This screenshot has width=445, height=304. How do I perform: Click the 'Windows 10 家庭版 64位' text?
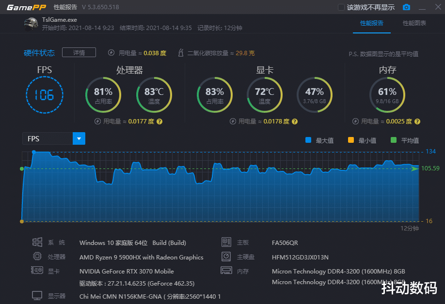click(x=113, y=243)
